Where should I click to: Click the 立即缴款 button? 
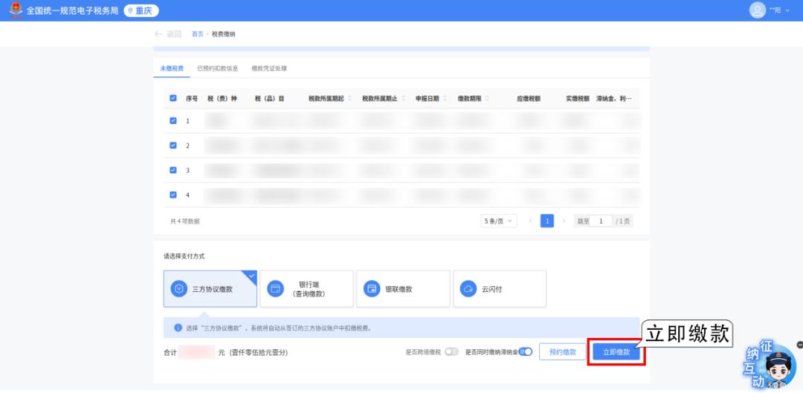pos(616,352)
